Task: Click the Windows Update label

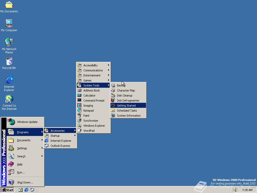Action: 27,122
